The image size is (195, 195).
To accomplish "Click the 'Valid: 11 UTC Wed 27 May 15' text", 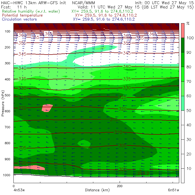I will (x=109, y=7).
